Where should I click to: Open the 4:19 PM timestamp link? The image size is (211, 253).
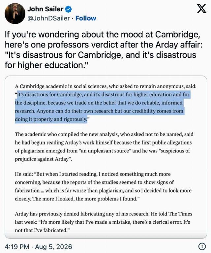[x=17, y=247]
